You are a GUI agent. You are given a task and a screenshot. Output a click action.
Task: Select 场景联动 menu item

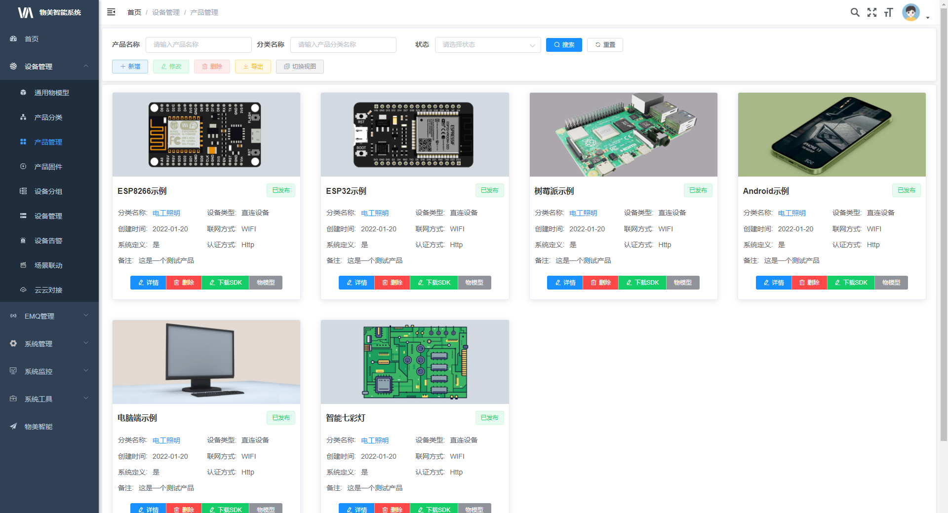pyautogui.click(x=48, y=265)
